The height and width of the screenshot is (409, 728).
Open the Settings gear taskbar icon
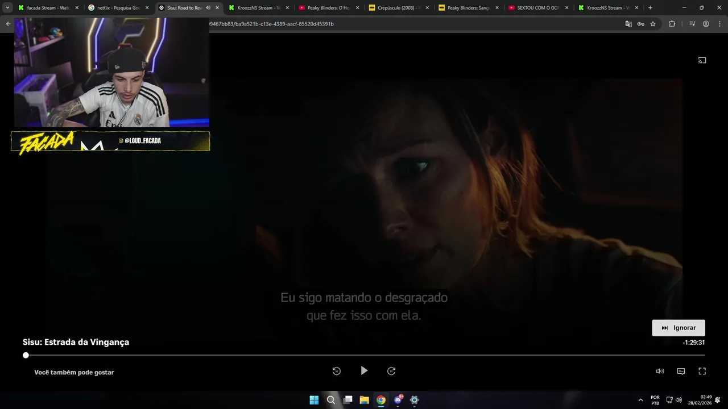[x=415, y=400]
